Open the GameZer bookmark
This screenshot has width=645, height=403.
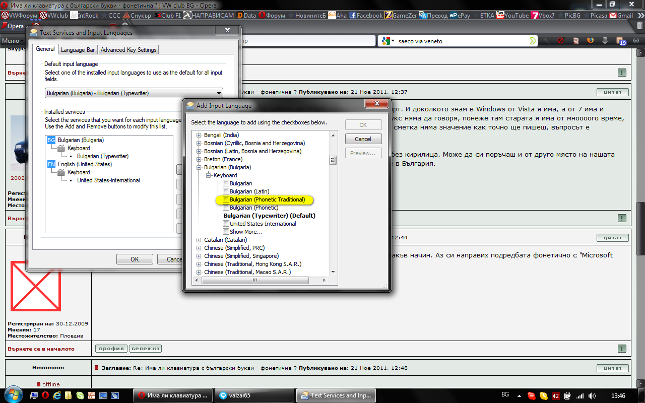click(x=401, y=15)
